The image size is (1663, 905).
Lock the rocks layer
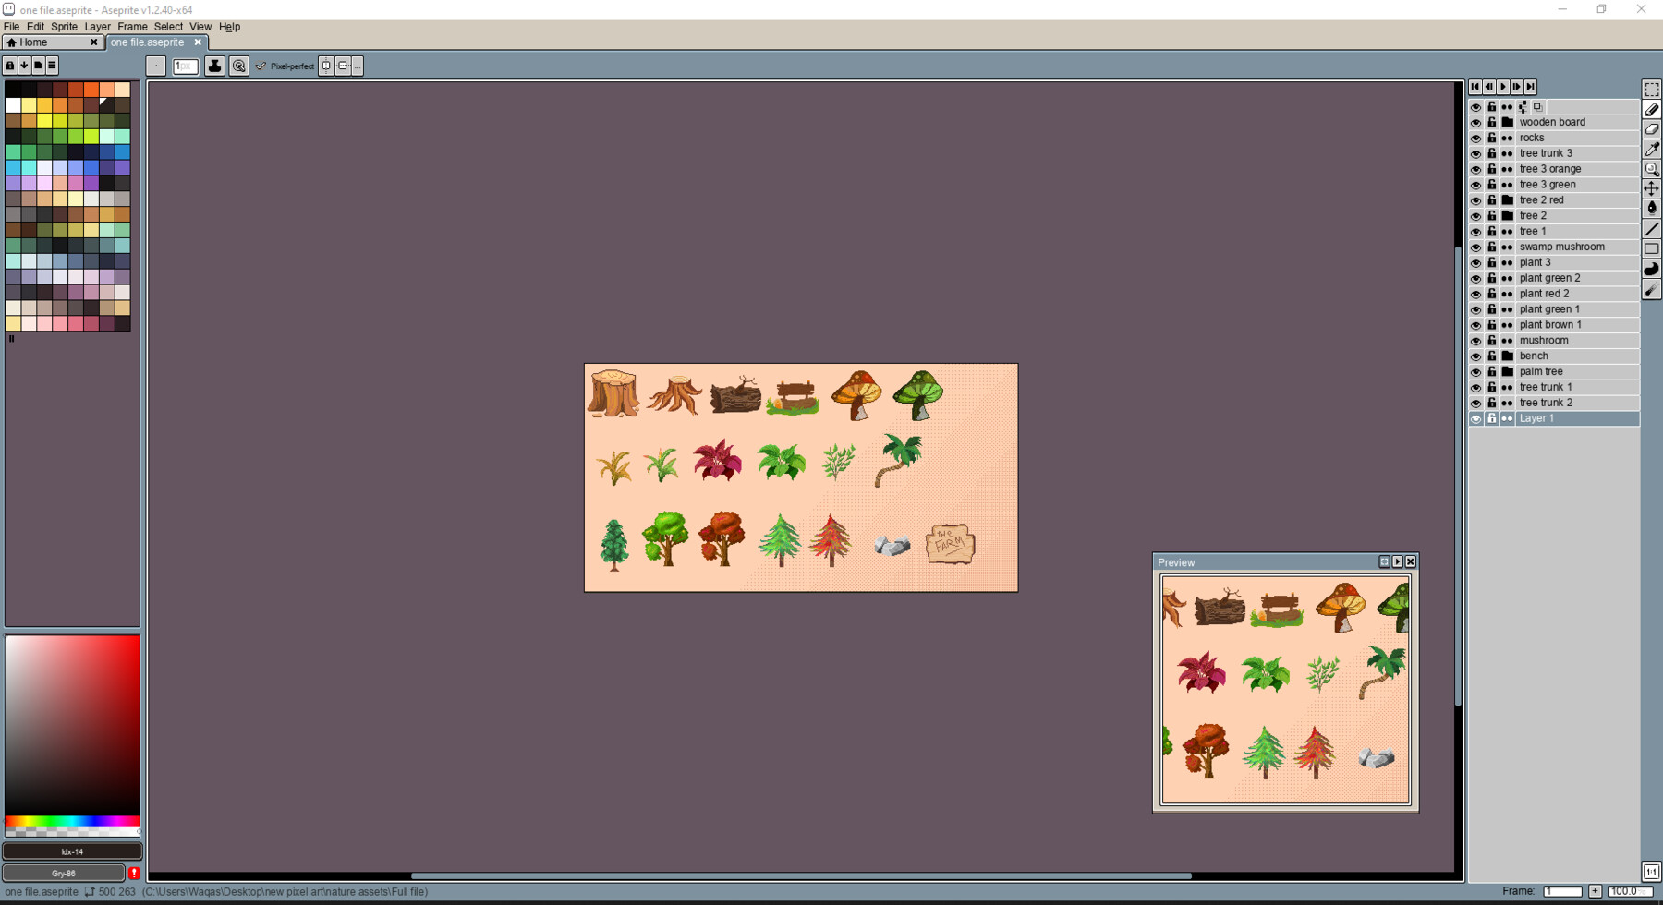(1491, 138)
